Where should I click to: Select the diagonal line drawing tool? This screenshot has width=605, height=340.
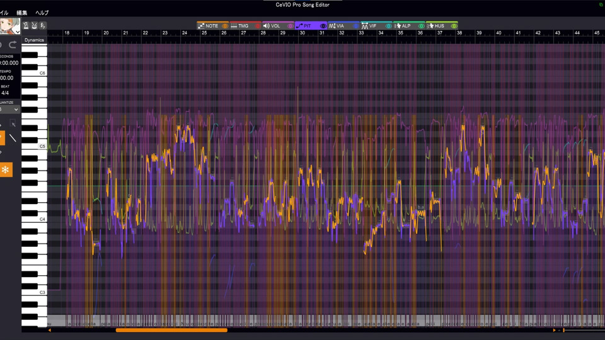click(13, 138)
